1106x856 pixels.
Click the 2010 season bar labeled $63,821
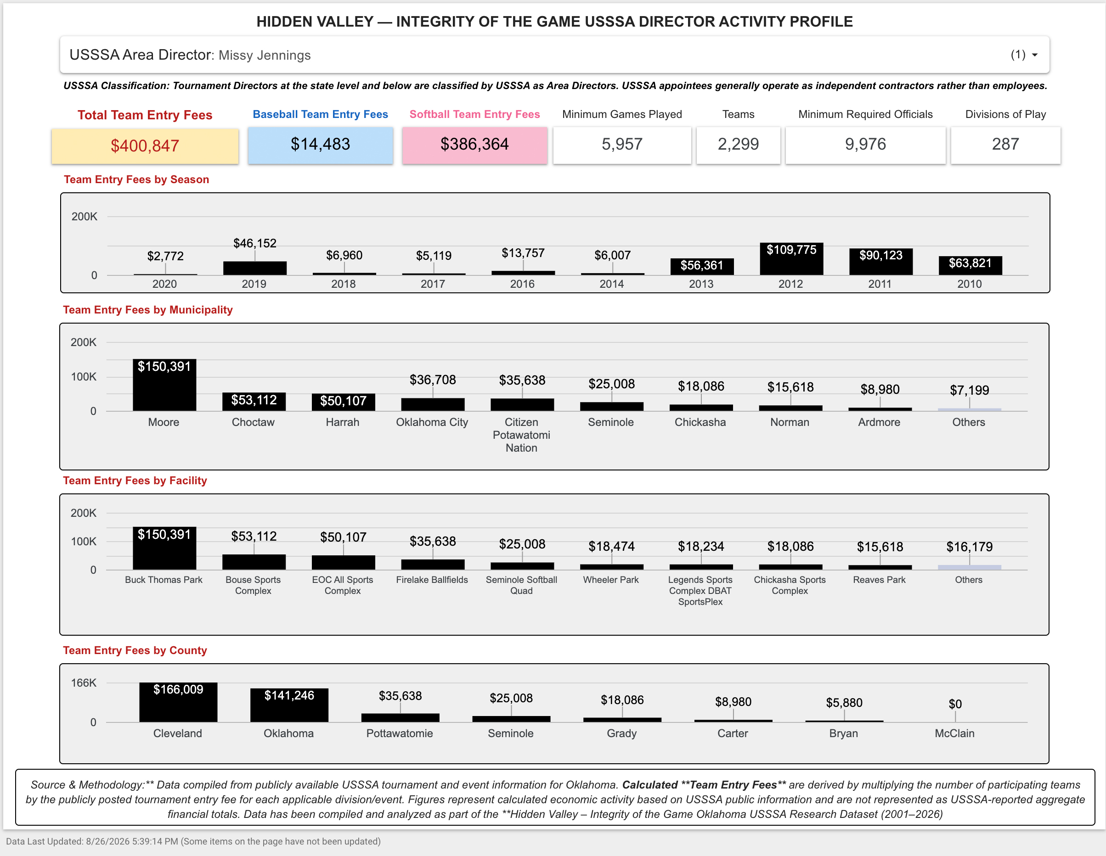point(970,266)
